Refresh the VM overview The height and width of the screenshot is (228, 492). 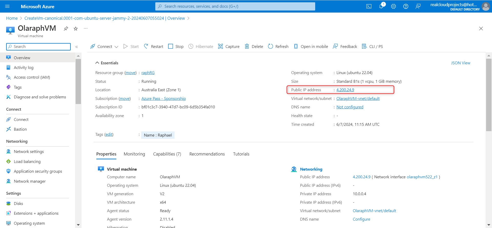(x=278, y=46)
